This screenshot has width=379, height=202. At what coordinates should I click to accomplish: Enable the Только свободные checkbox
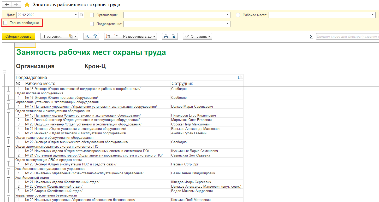pos(5,23)
